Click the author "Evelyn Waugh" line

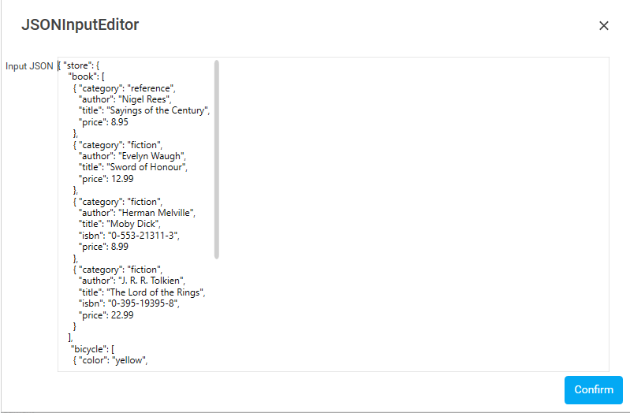coord(132,156)
